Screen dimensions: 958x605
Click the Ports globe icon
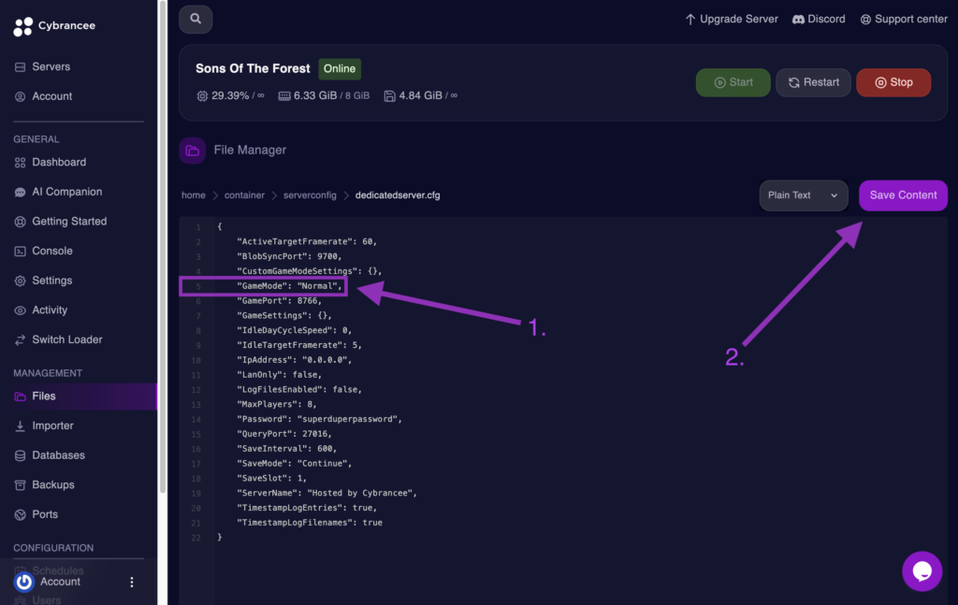[21, 514]
